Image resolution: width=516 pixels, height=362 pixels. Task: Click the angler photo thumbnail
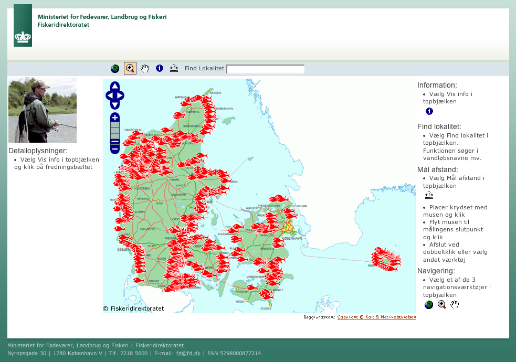(x=43, y=110)
